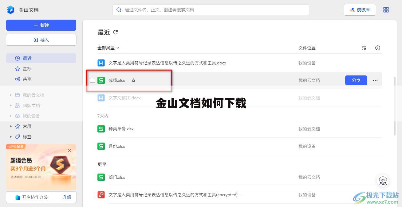The height and width of the screenshot is (207, 402).
Task: Click the 文件位置 column header
Action: pyautogui.click(x=307, y=48)
